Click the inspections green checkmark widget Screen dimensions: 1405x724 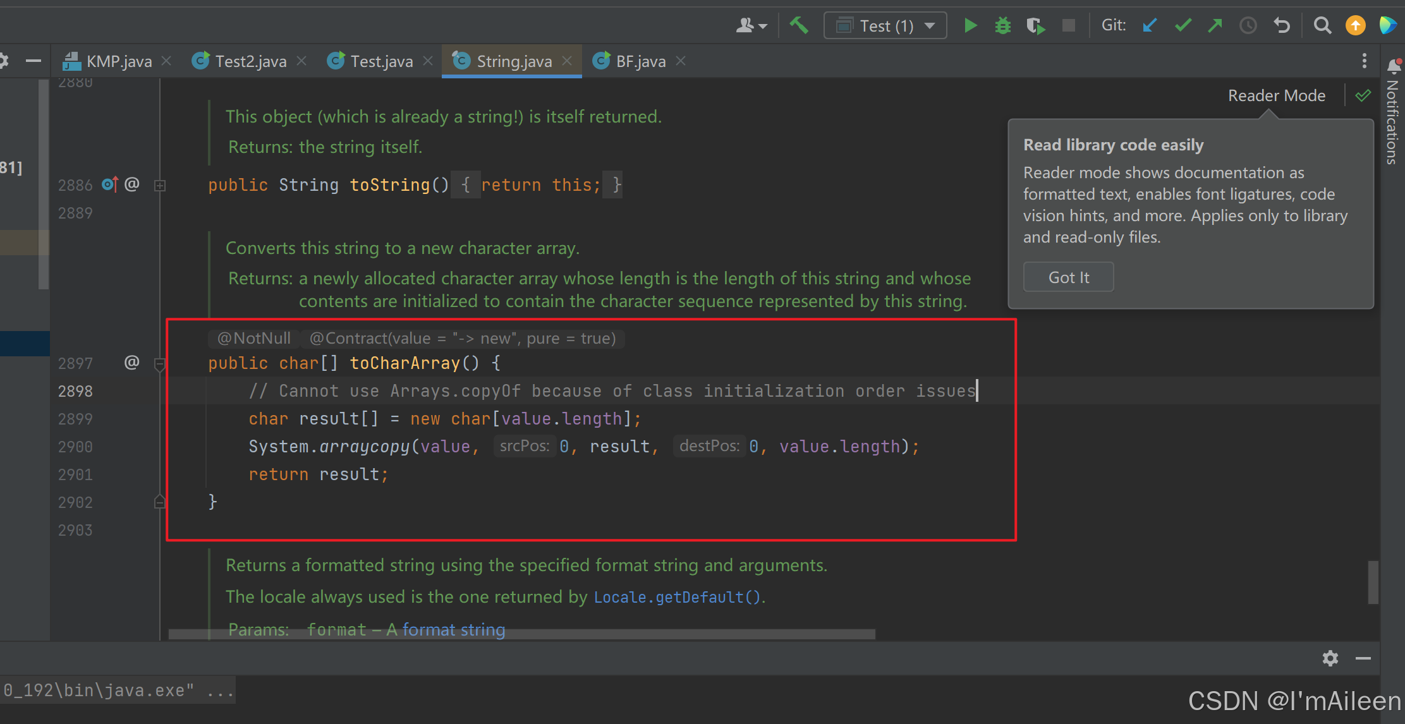tap(1363, 95)
